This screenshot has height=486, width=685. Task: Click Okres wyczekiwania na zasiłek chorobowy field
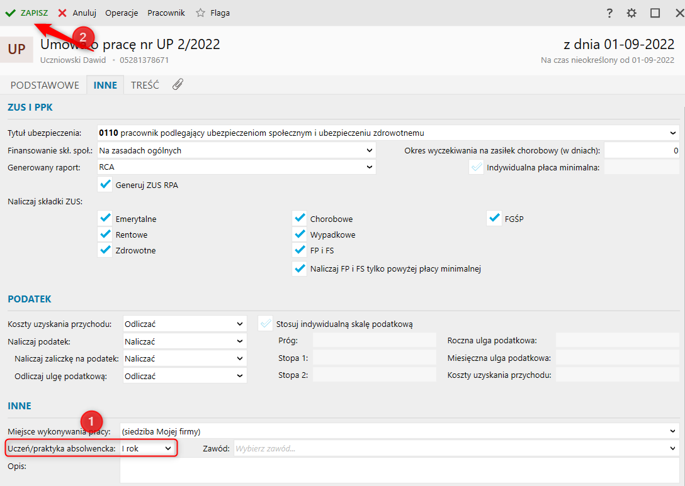pyautogui.click(x=642, y=150)
